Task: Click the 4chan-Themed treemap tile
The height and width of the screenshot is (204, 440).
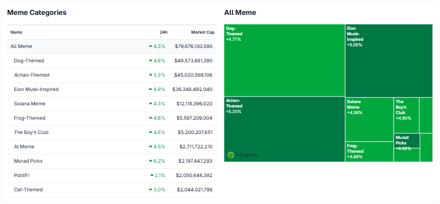Action: pos(284,129)
